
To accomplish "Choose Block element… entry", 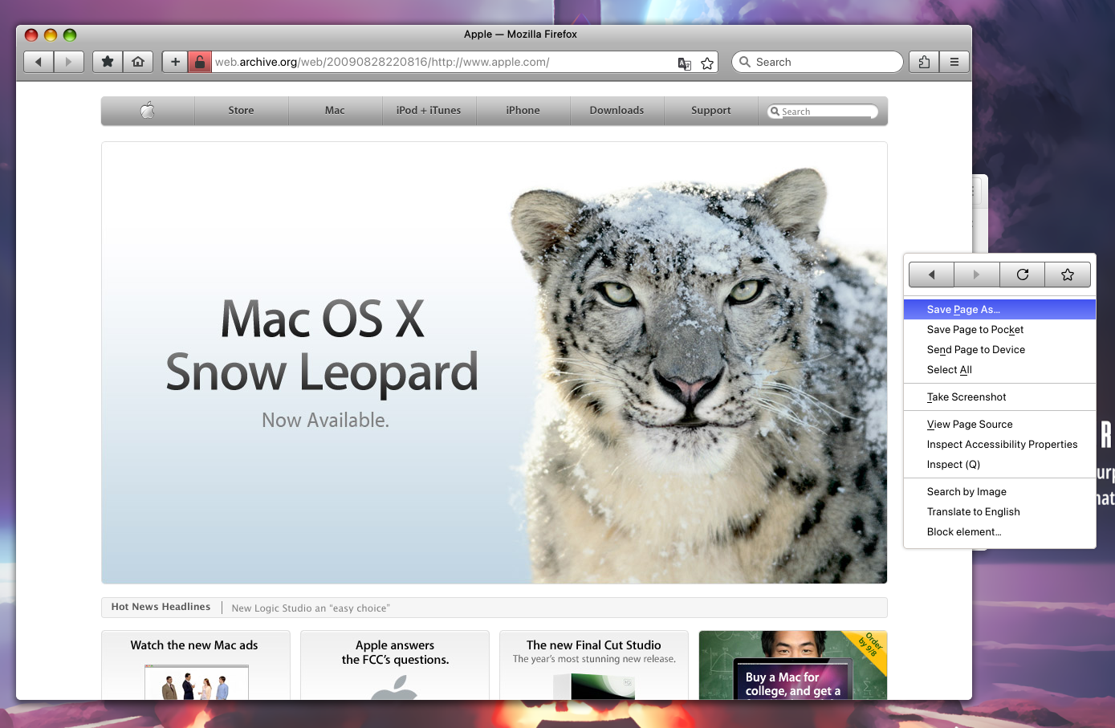I will point(999,531).
